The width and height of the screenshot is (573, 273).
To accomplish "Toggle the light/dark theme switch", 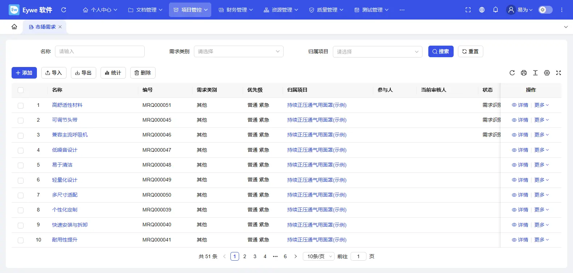I will coord(546,10).
